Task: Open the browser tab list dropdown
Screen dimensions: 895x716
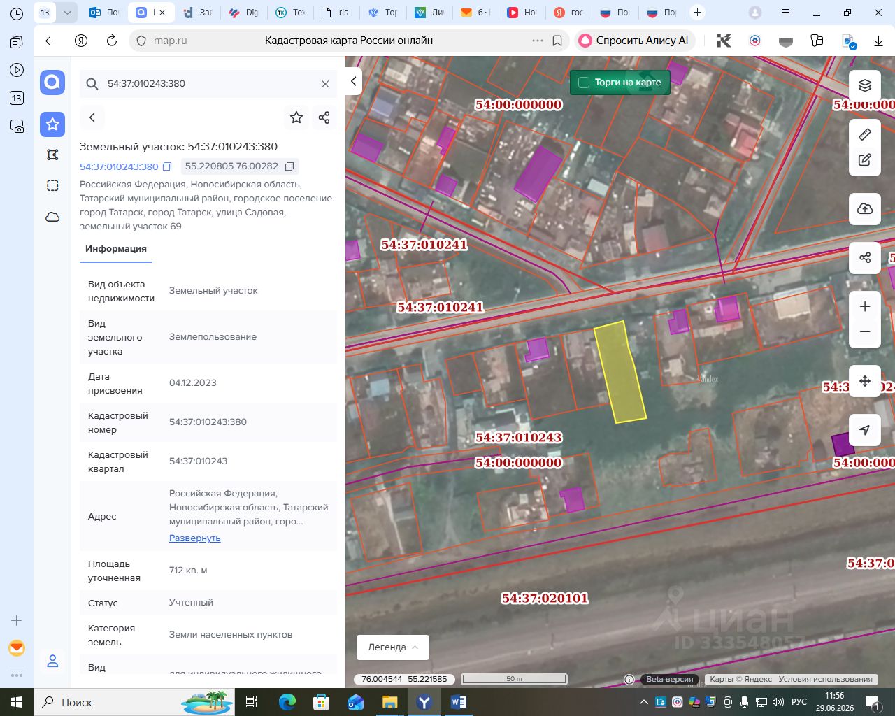Action: [66, 13]
